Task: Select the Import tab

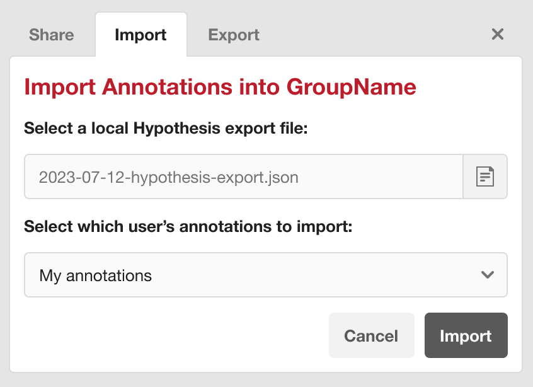Action: point(140,35)
